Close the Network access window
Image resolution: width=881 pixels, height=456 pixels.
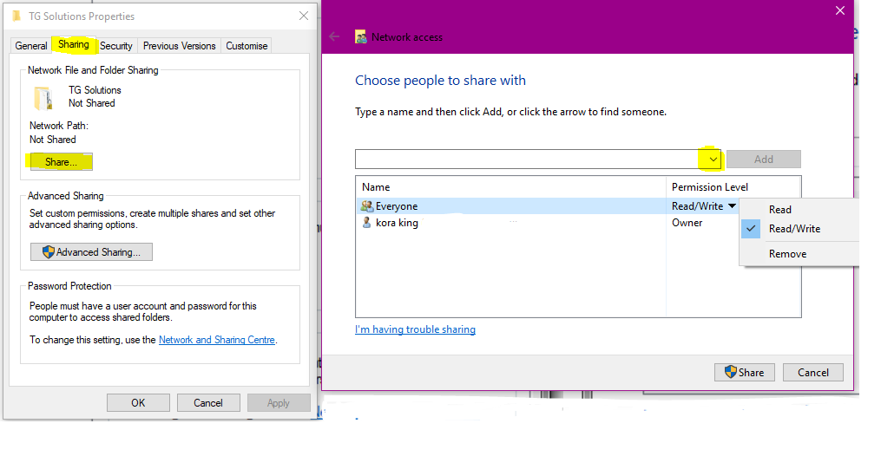[x=839, y=10]
